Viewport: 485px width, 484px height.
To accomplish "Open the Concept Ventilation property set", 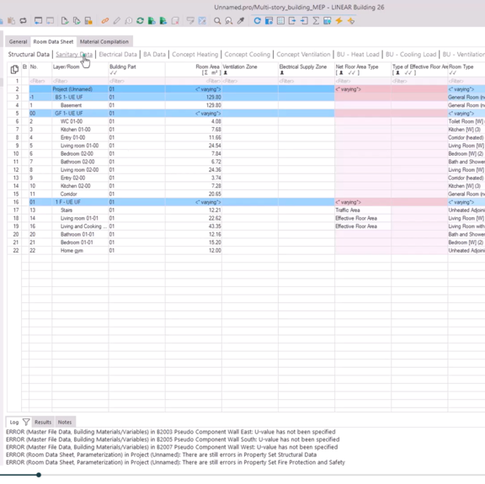I will click(303, 55).
